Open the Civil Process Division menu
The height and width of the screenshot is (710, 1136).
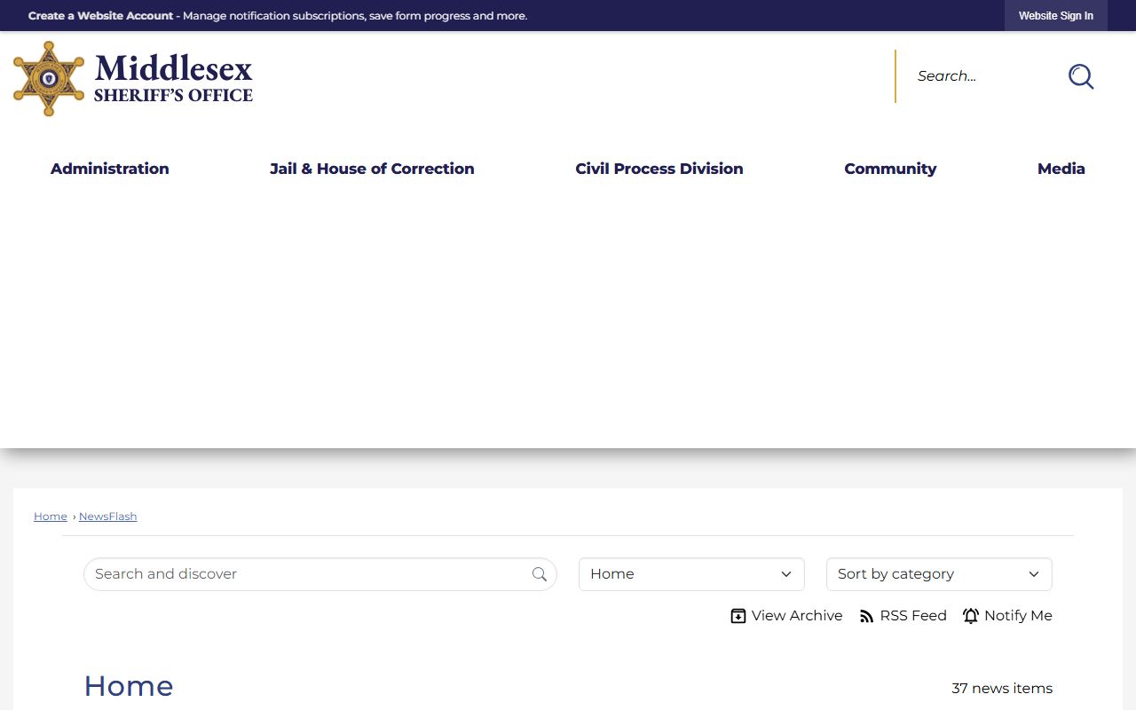[x=659, y=169]
